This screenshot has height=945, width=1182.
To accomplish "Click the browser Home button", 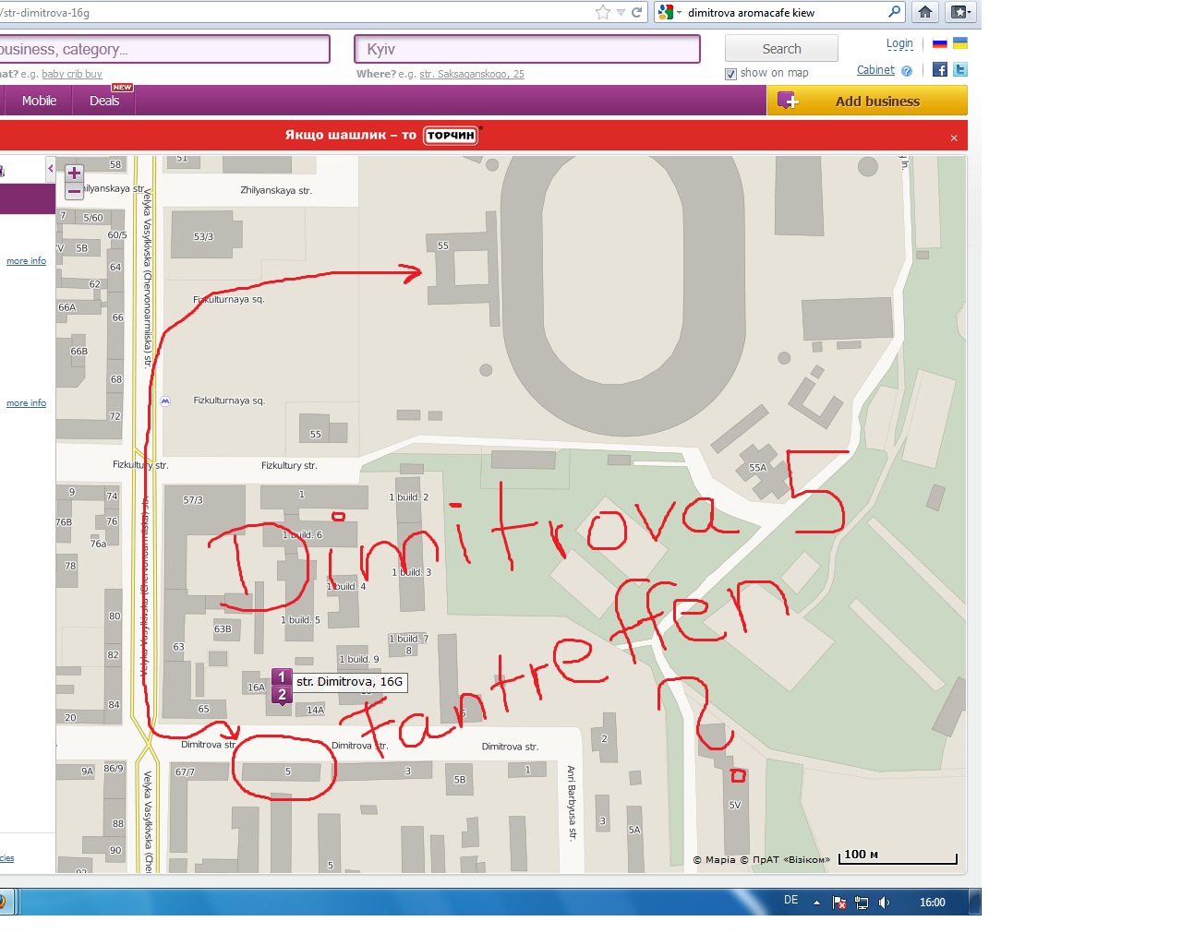I will click(924, 12).
